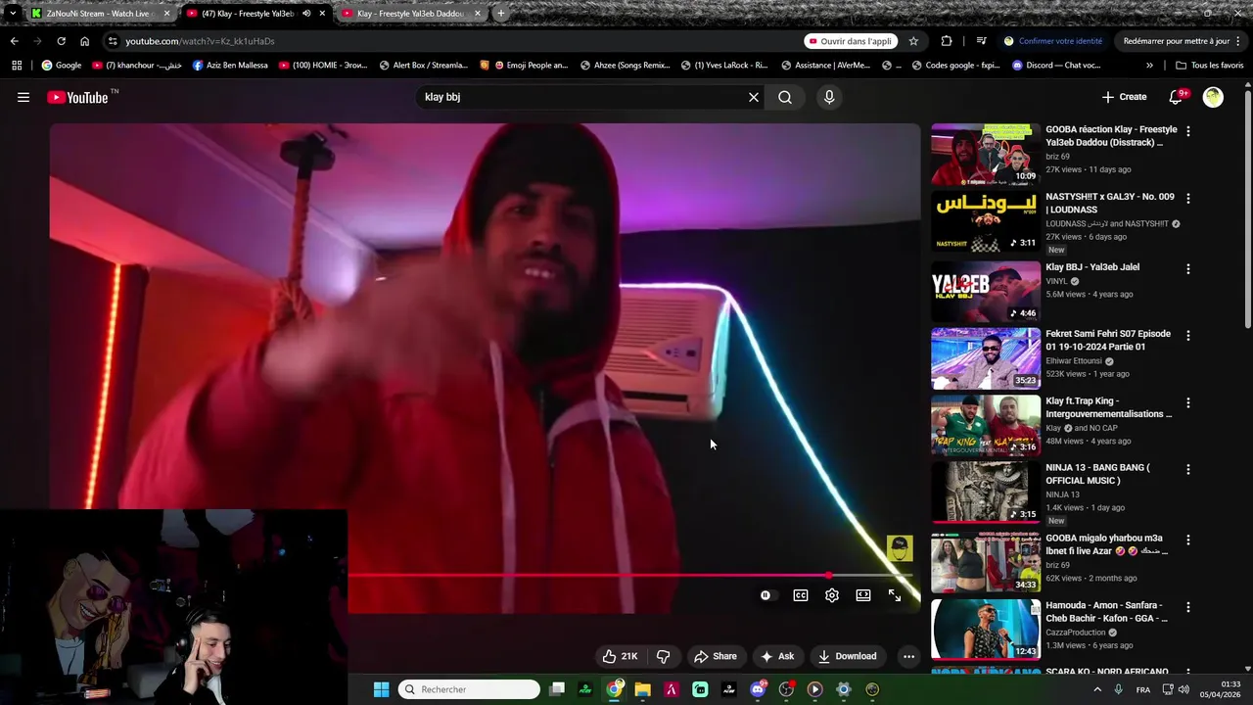Open the YouTube guide hamburger menu
This screenshot has height=705, width=1253.
click(x=23, y=97)
